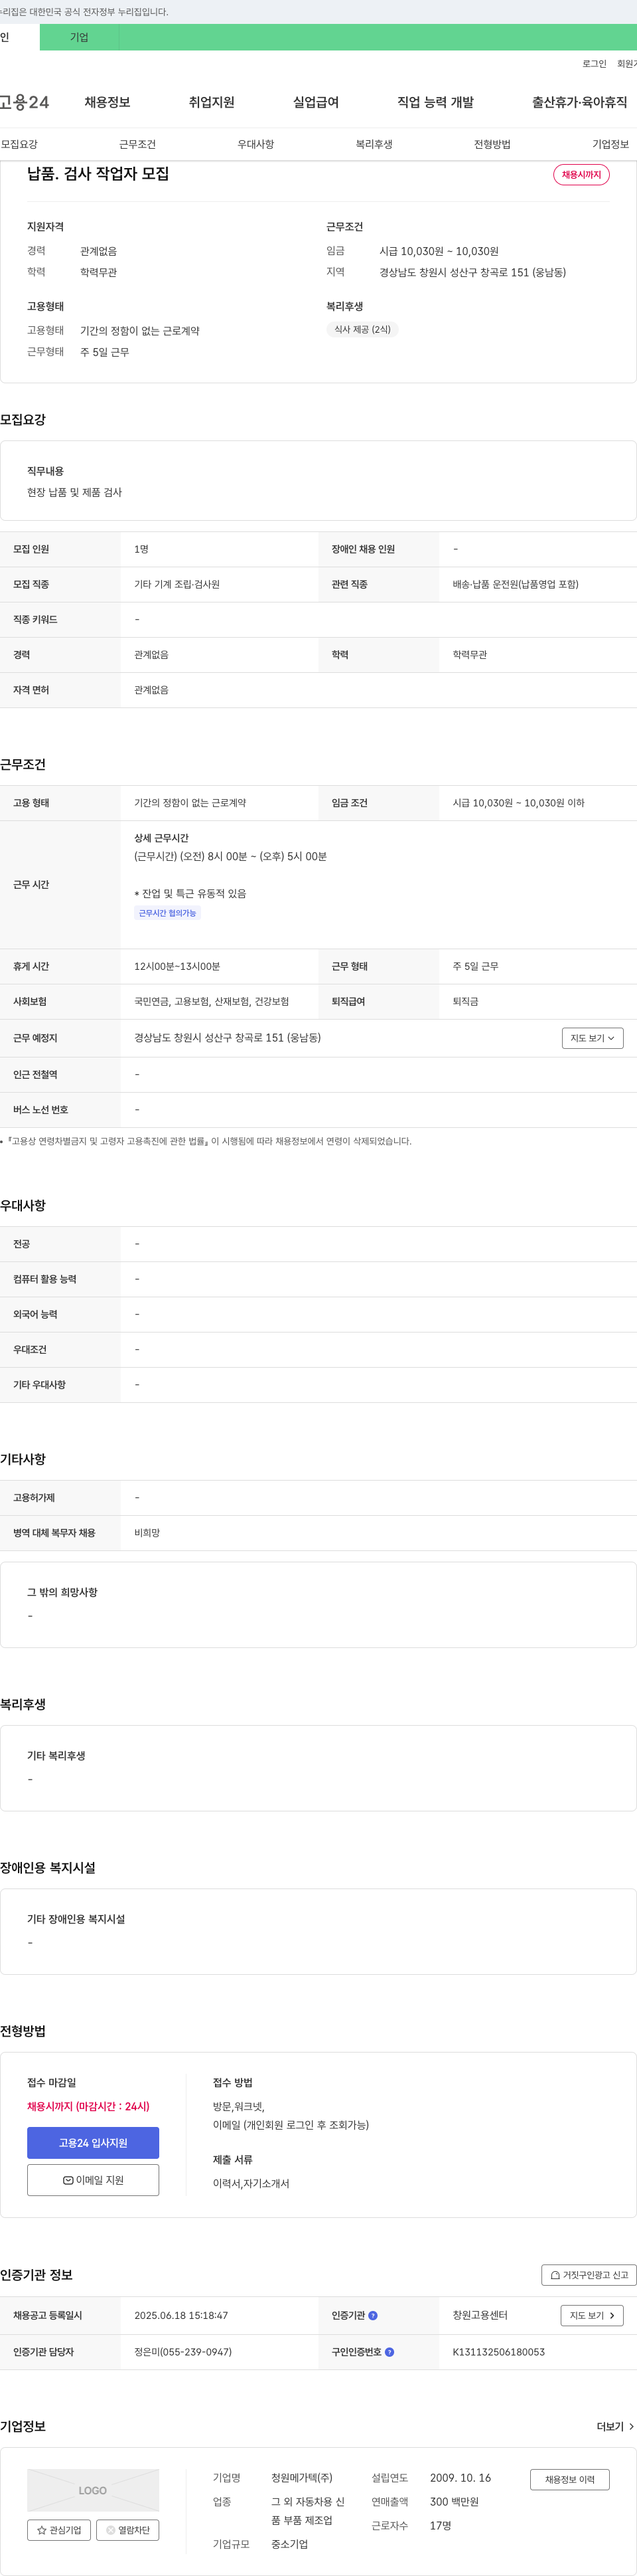The image size is (637, 2576).
Task: Select the address 경상남도 창원시 성산구 창곡로 151 in 근무 예정지
Action: [x=228, y=1038]
